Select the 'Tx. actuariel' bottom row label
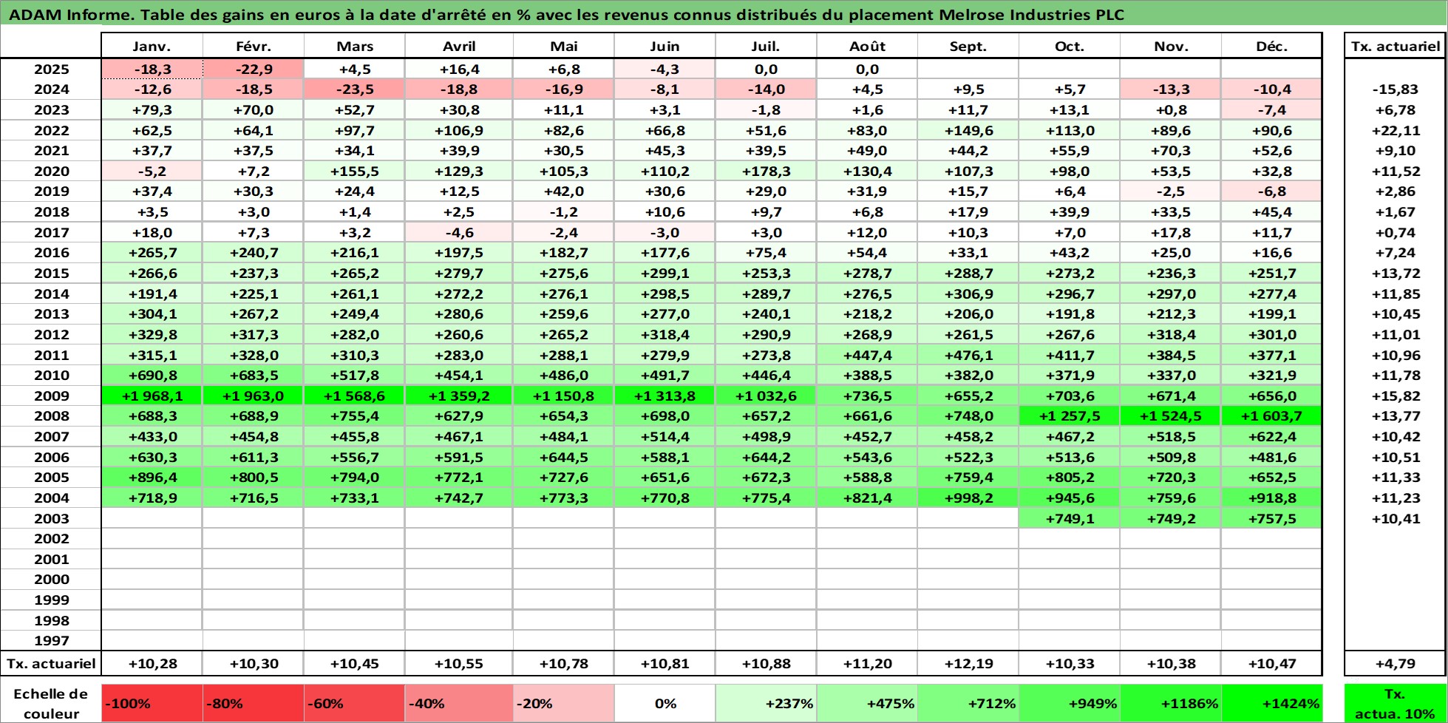This screenshot has width=1448, height=723. (51, 664)
